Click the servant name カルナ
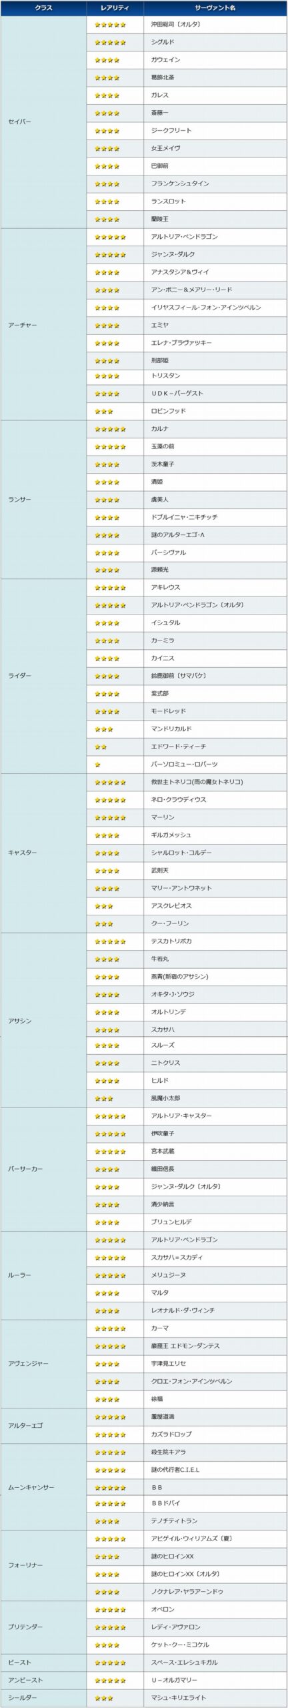The width and height of the screenshot is (288, 1708). (160, 428)
